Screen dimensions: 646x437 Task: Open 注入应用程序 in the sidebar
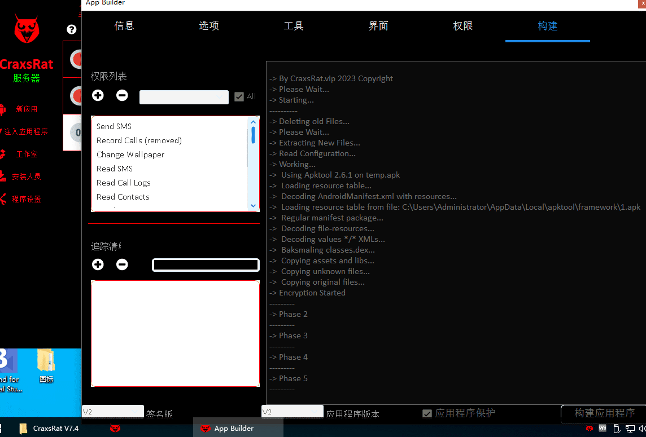pyautogui.click(x=26, y=132)
